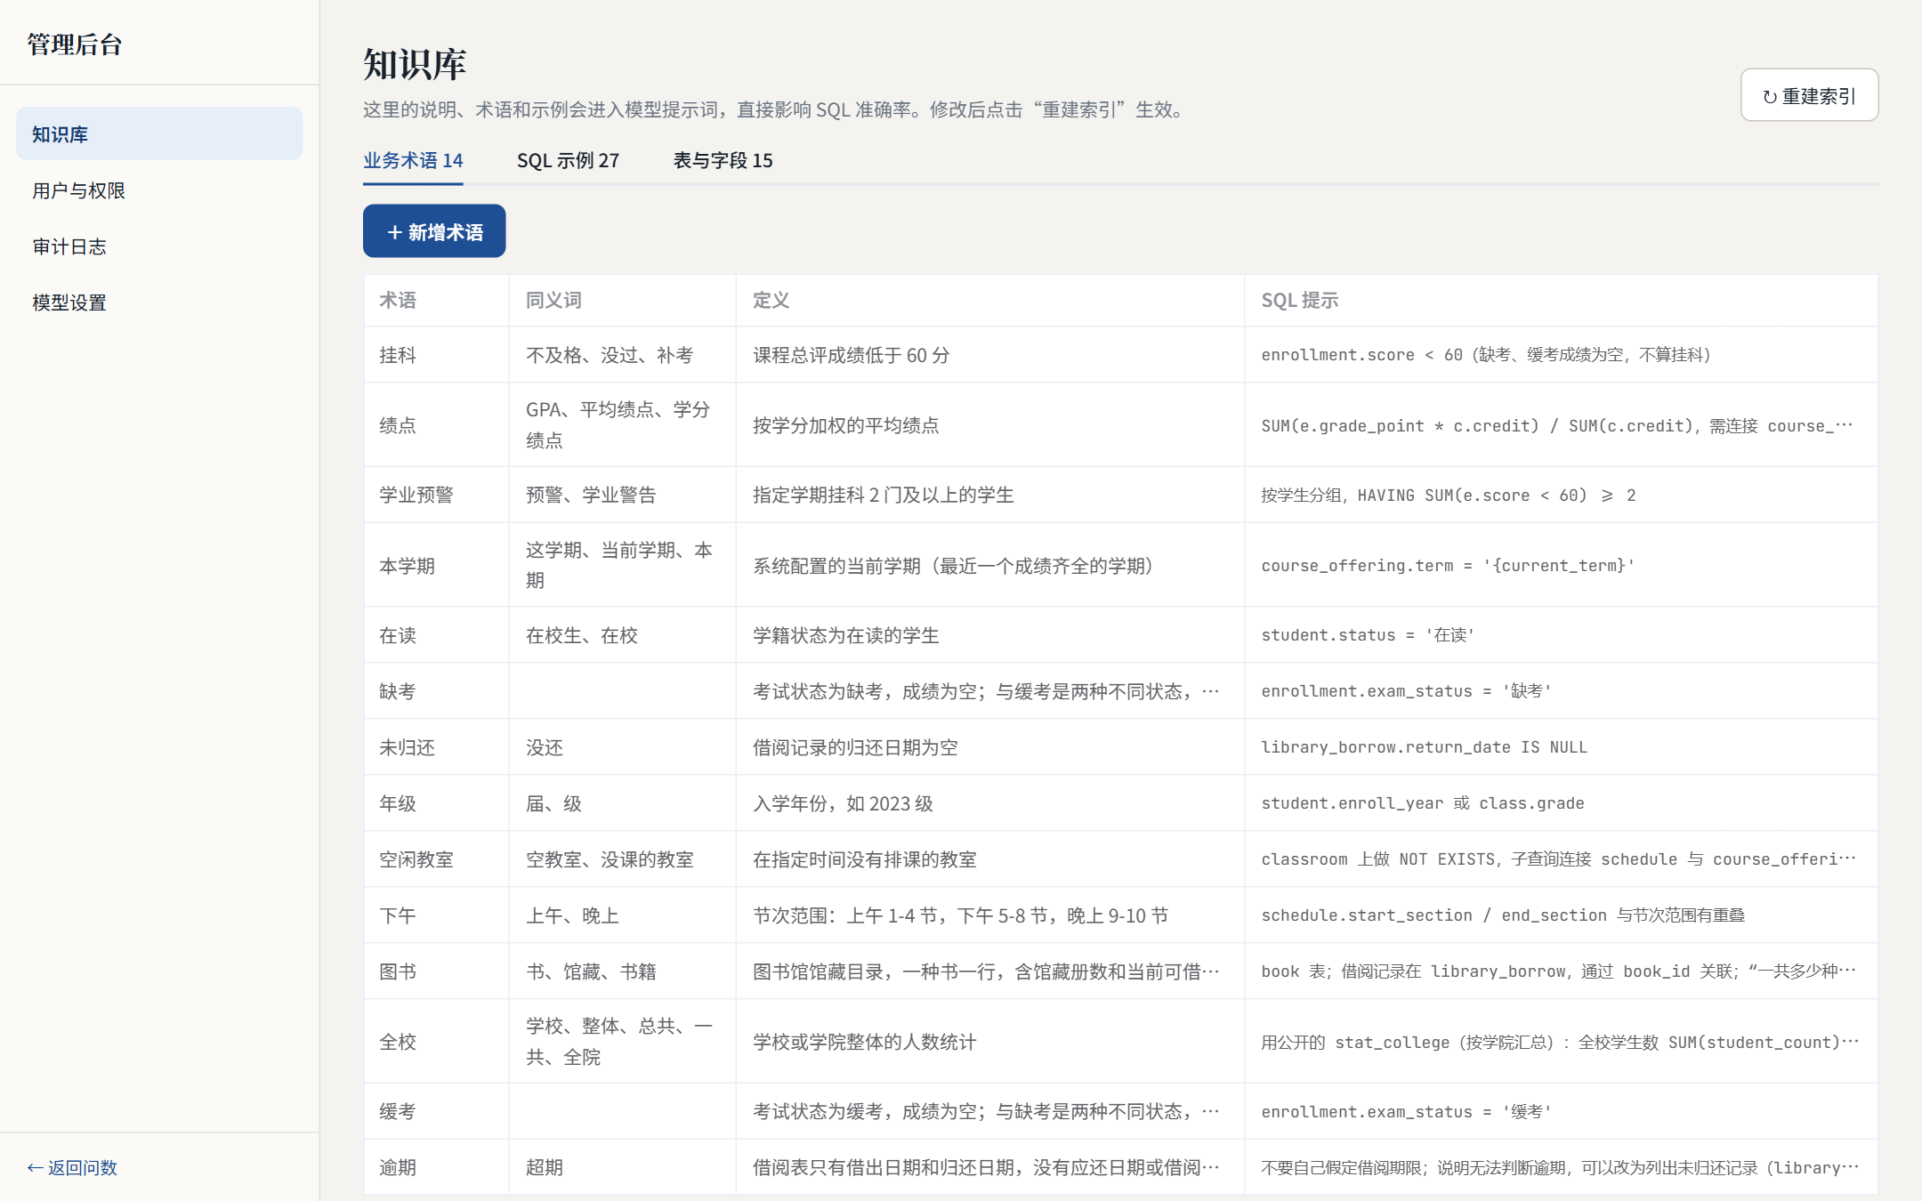Open 审计日志 sidebar item
The width and height of the screenshot is (1922, 1201).
pyautogui.click(x=159, y=246)
